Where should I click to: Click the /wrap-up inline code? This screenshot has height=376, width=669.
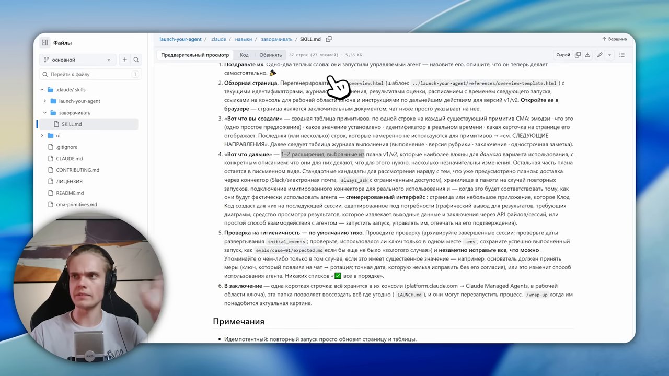pyautogui.click(x=537, y=295)
